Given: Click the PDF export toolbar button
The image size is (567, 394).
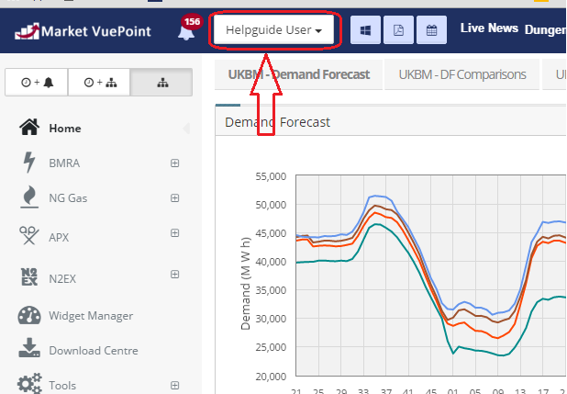Looking at the screenshot, I should point(398,30).
